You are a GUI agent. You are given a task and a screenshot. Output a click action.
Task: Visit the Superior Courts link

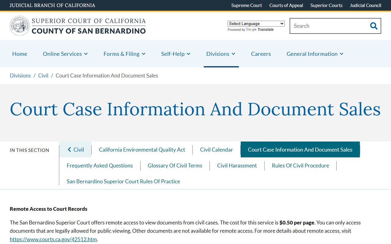click(x=326, y=5)
